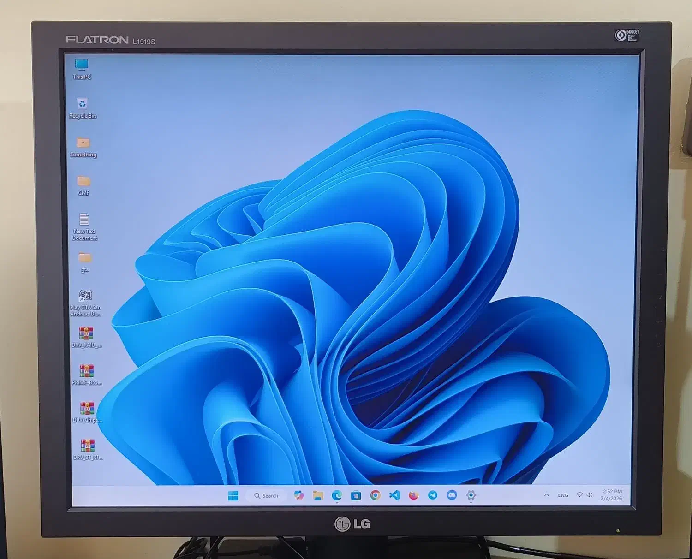Open This PC desktop icon

83,65
